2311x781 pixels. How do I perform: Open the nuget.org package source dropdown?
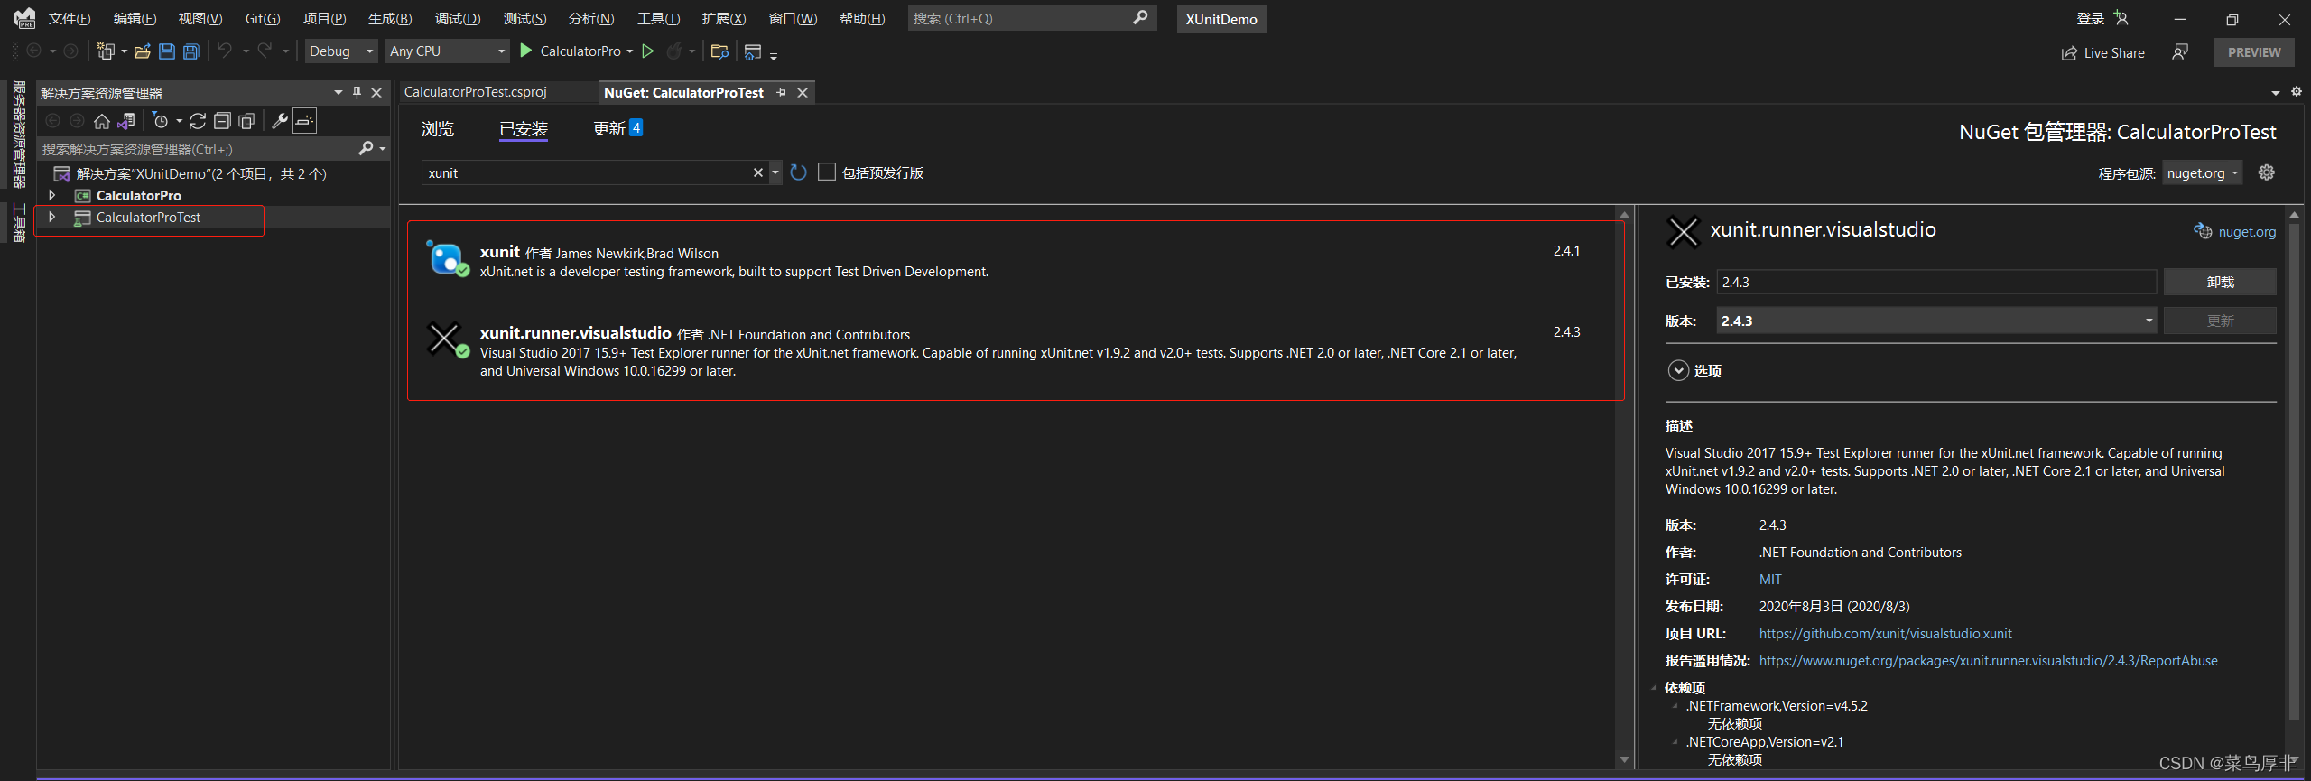[x=2203, y=173]
